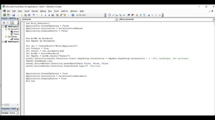This screenshot has height=120, width=215.
Task: Open the Edit menu
Action: 14,11
